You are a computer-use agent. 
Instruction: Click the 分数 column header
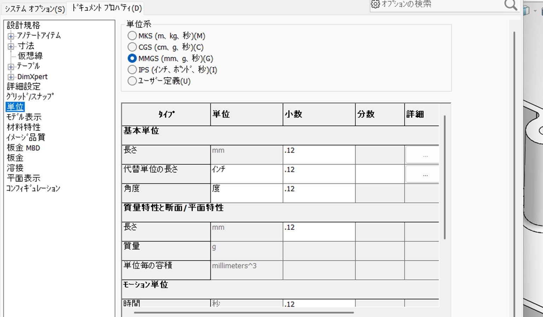point(380,114)
